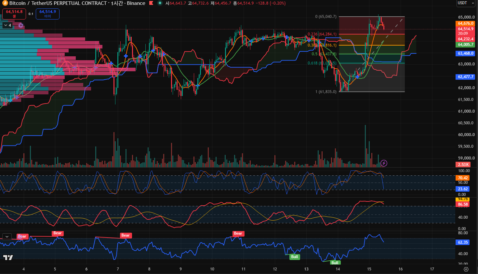Click the Bull label near date 14
This screenshot has width=478, height=274.
pos(335,263)
